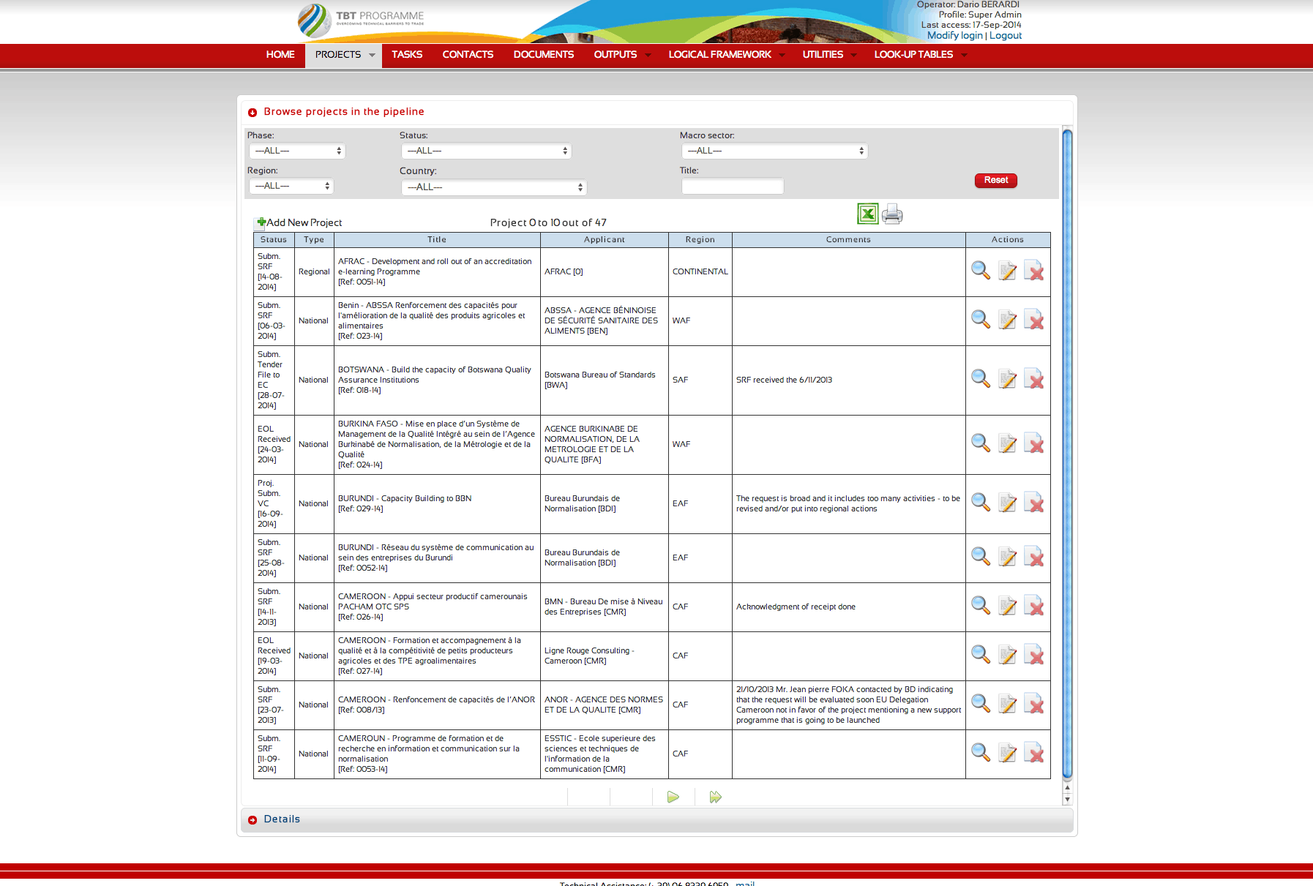Click 'SRF received the 6/11/2013' comment

(784, 380)
